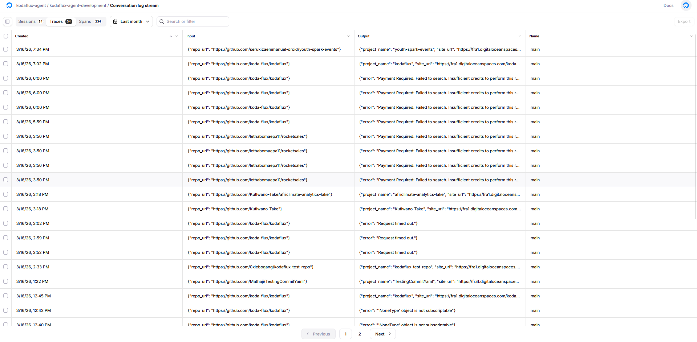
Task: Select checkbox for row 3/16/26, 5:59 PM
Action: click(6, 122)
